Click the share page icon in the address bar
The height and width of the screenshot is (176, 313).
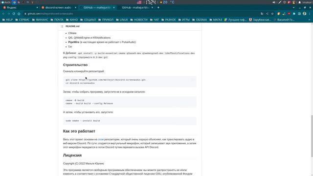267,14
